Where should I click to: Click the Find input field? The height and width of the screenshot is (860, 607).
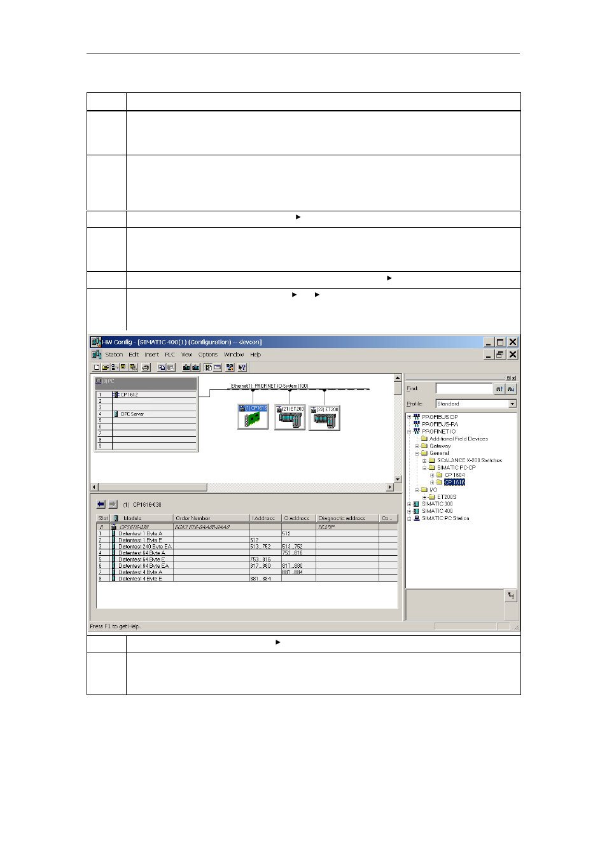coord(464,388)
